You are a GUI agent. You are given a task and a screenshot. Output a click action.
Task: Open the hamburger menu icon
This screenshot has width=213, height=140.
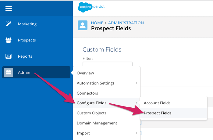pos(9,8)
